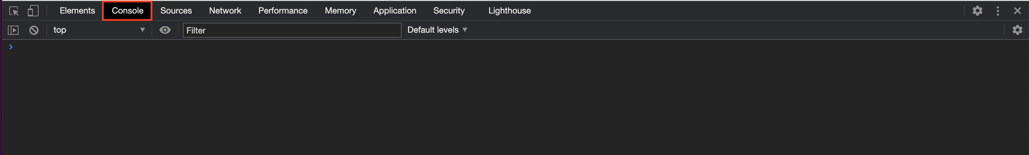Open the Sources tab
The image size is (1029, 155).
point(176,11)
